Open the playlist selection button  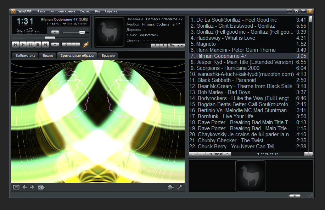(x=210, y=154)
